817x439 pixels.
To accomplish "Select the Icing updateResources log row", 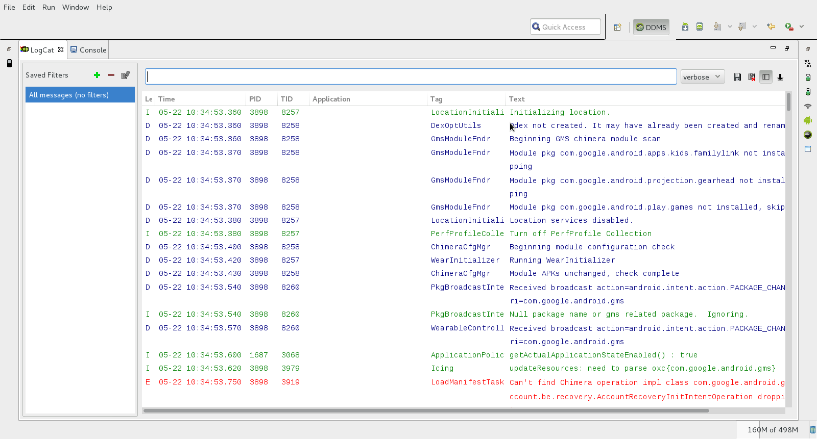I will [464, 368].
